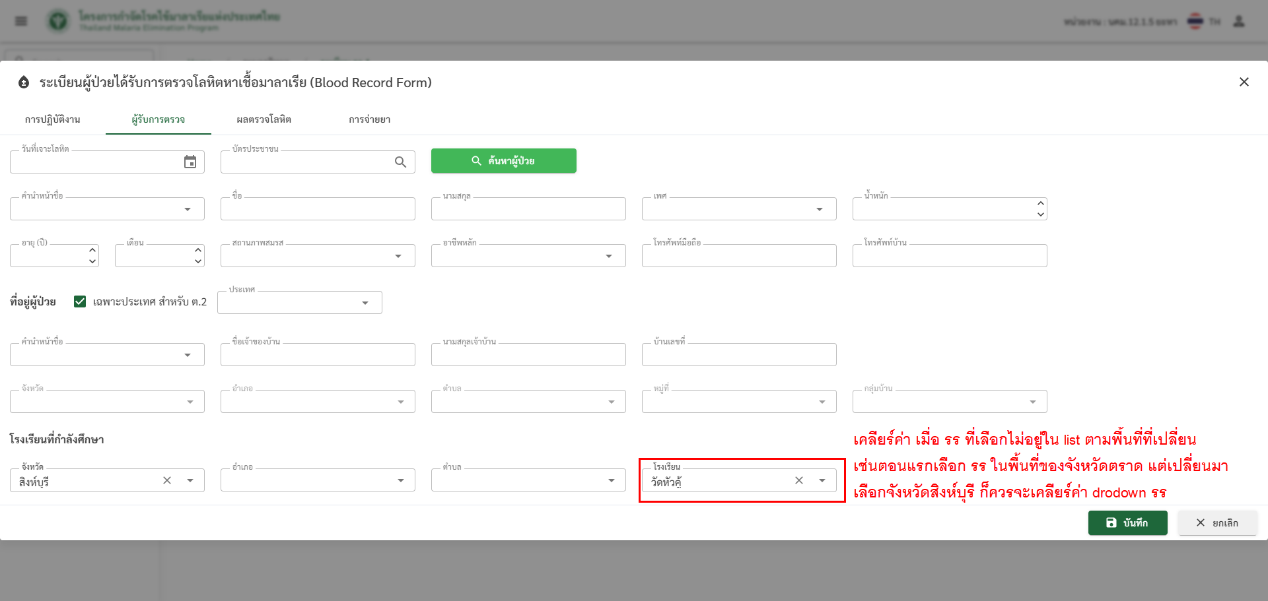The image size is (1268, 601).
Task: Click the search icon in บัตรประชาชน field
Action: click(x=400, y=162)
